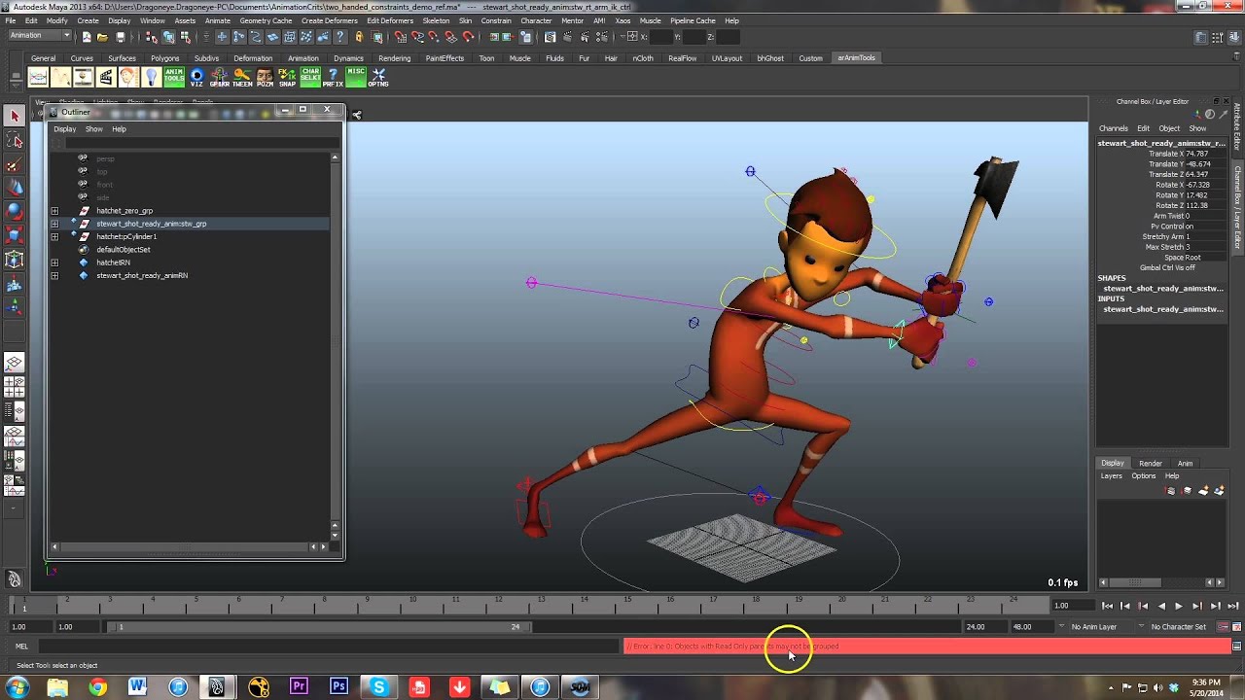This screenshot has height=700, width=1245.
Task: Click the Outliner vertical scrollbar up arrow
Action: click(x=335, y=157)
